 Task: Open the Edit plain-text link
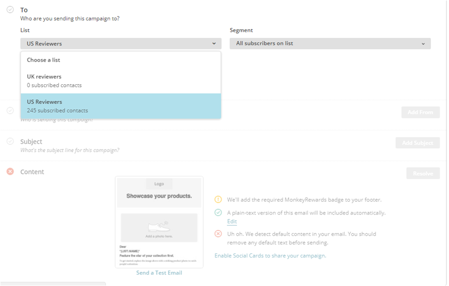(x=232, y=221)
